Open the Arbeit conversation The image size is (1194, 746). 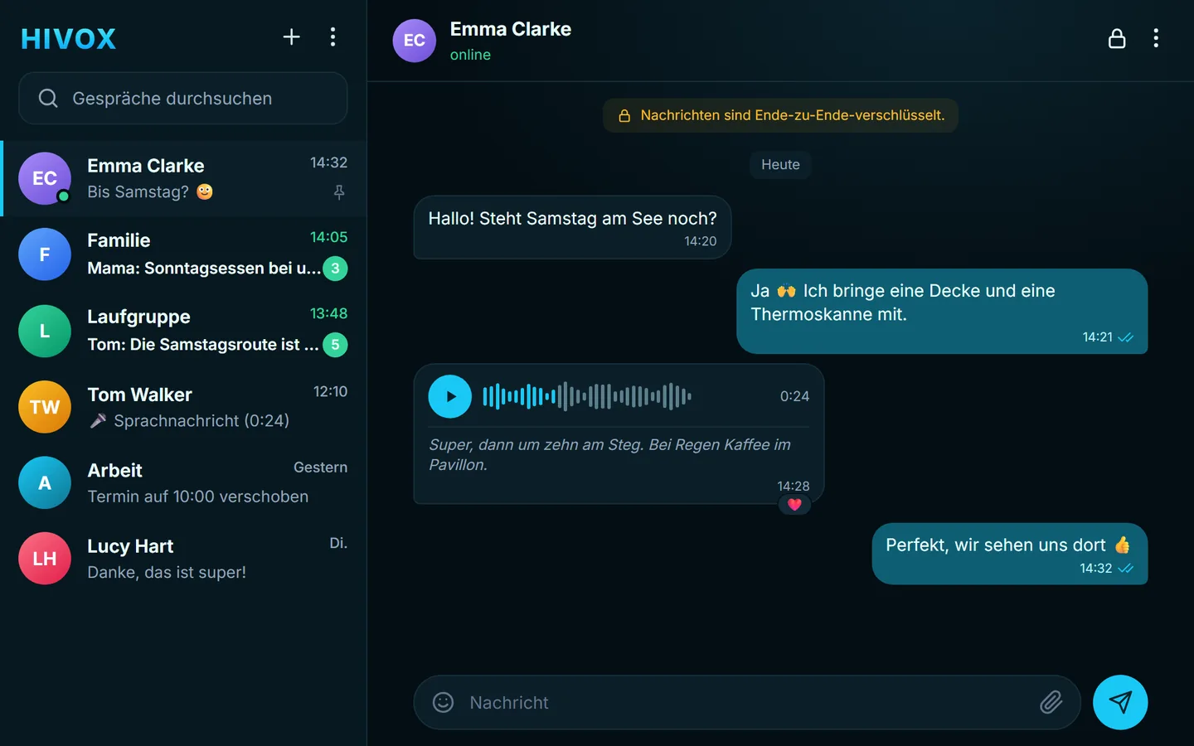point(183,483)
